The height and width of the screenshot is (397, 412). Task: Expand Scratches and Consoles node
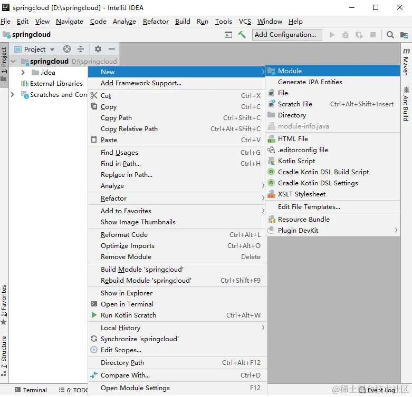12,94
